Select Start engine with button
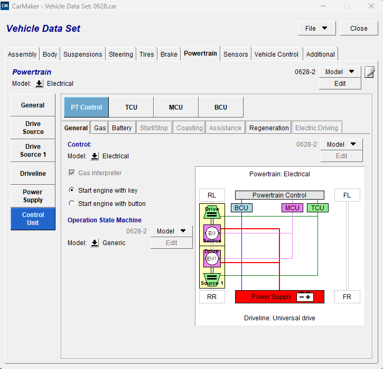 (71, 203)
